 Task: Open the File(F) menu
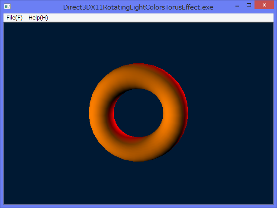14,18
